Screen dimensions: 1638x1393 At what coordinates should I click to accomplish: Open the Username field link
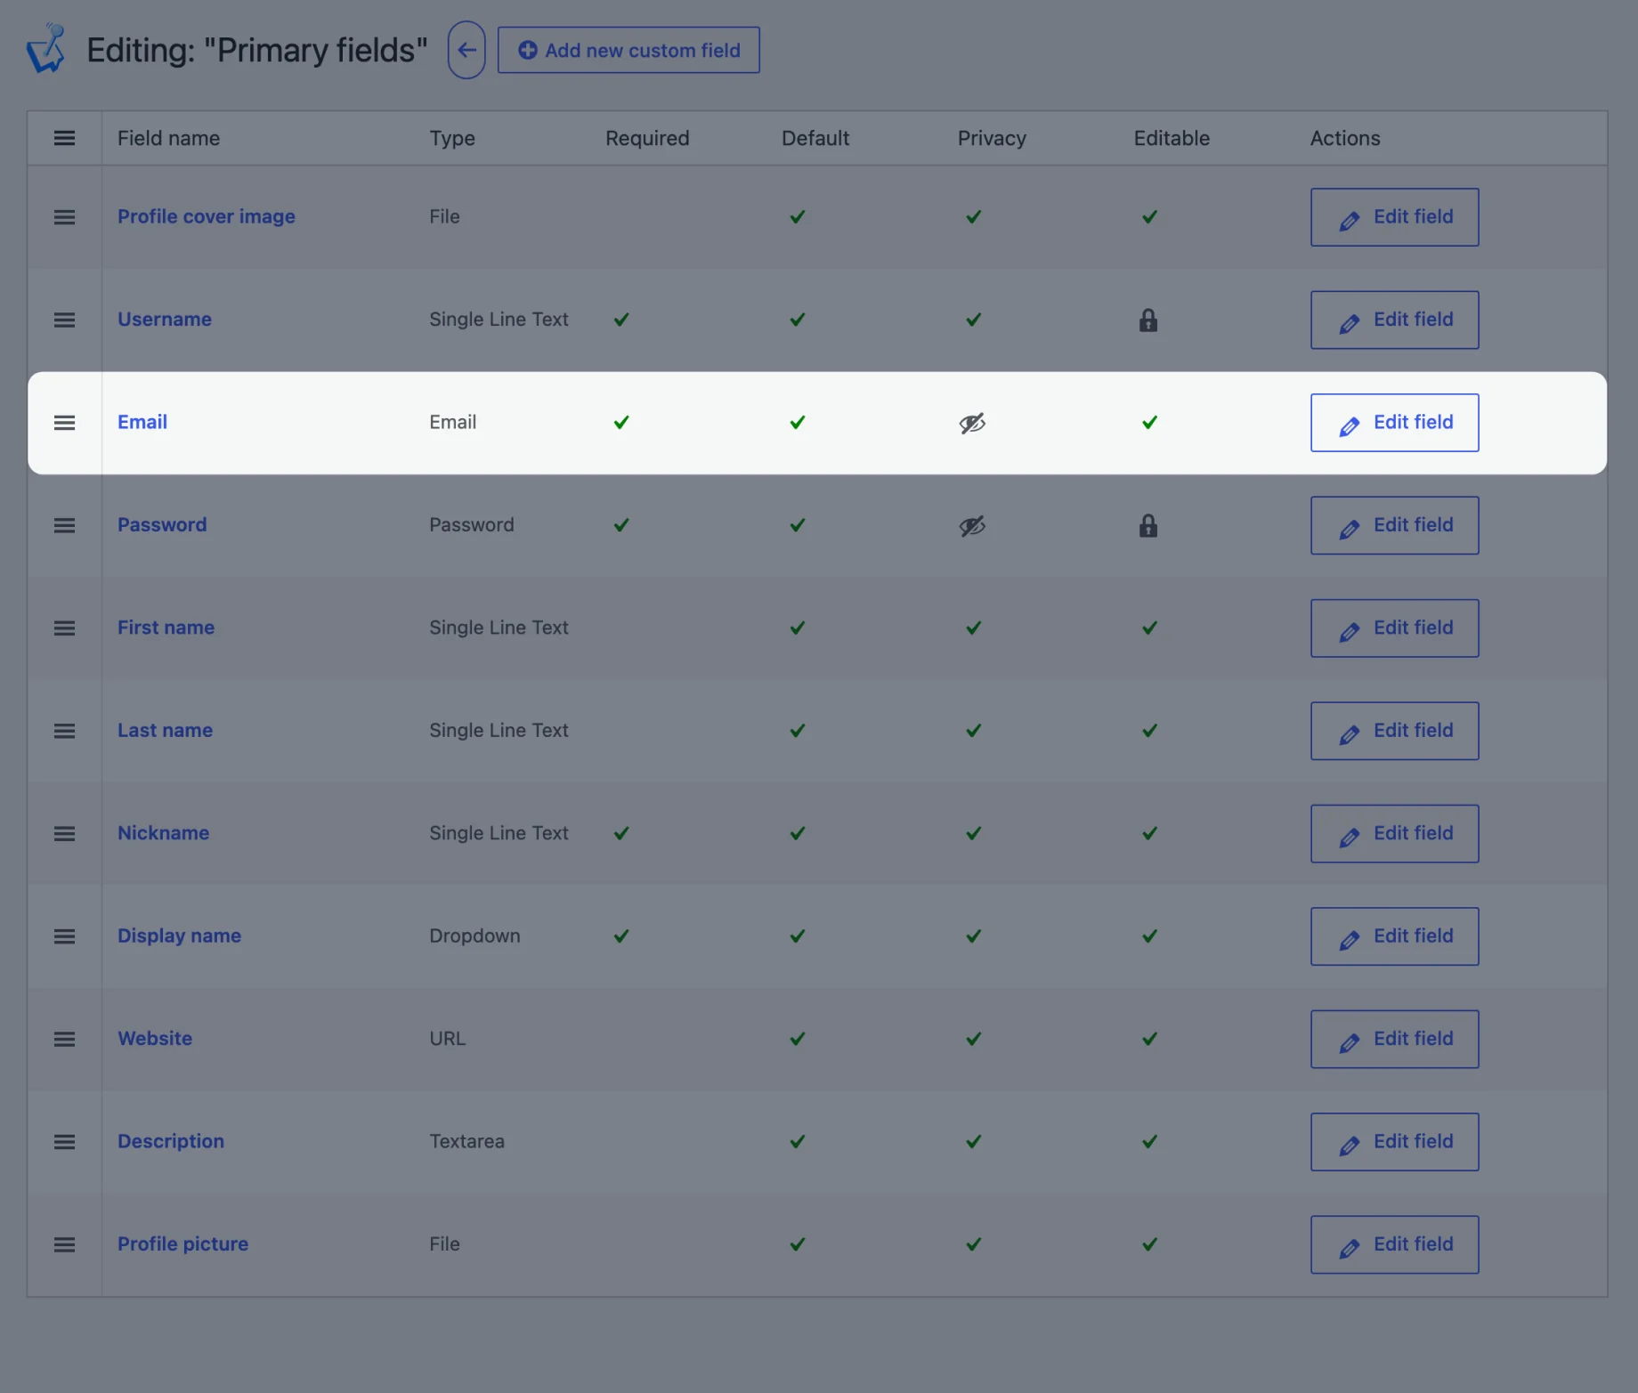[165, 319]
